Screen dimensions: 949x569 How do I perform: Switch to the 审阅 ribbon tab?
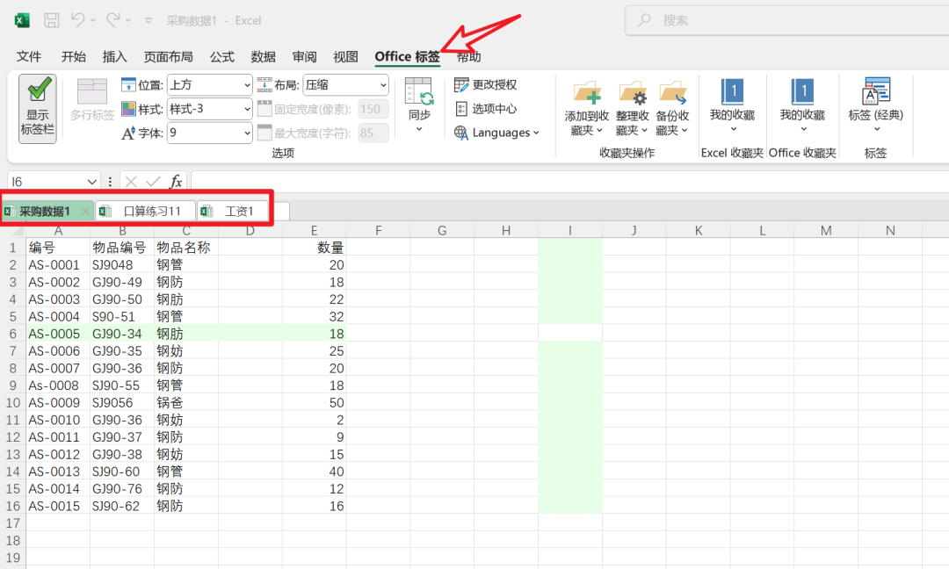tap(304, 57)
